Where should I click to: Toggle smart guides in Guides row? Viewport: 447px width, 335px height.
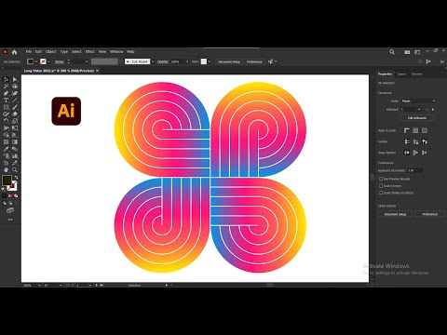pos(425,141)
